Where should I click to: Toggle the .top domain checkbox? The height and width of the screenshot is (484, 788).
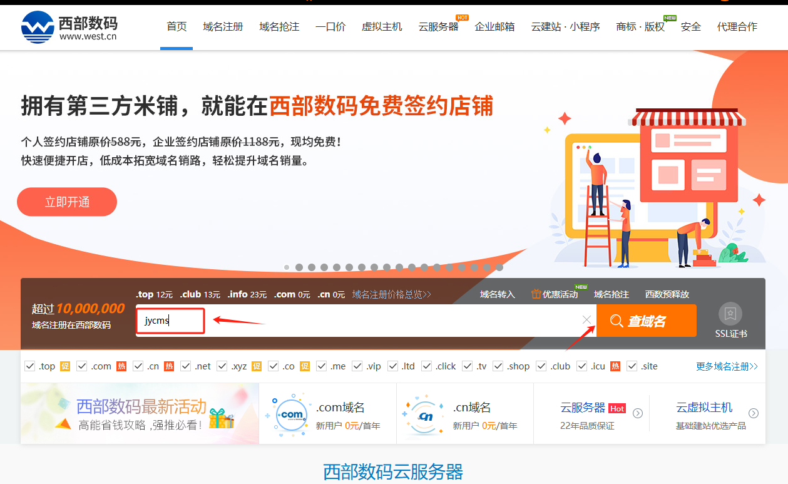29,366
